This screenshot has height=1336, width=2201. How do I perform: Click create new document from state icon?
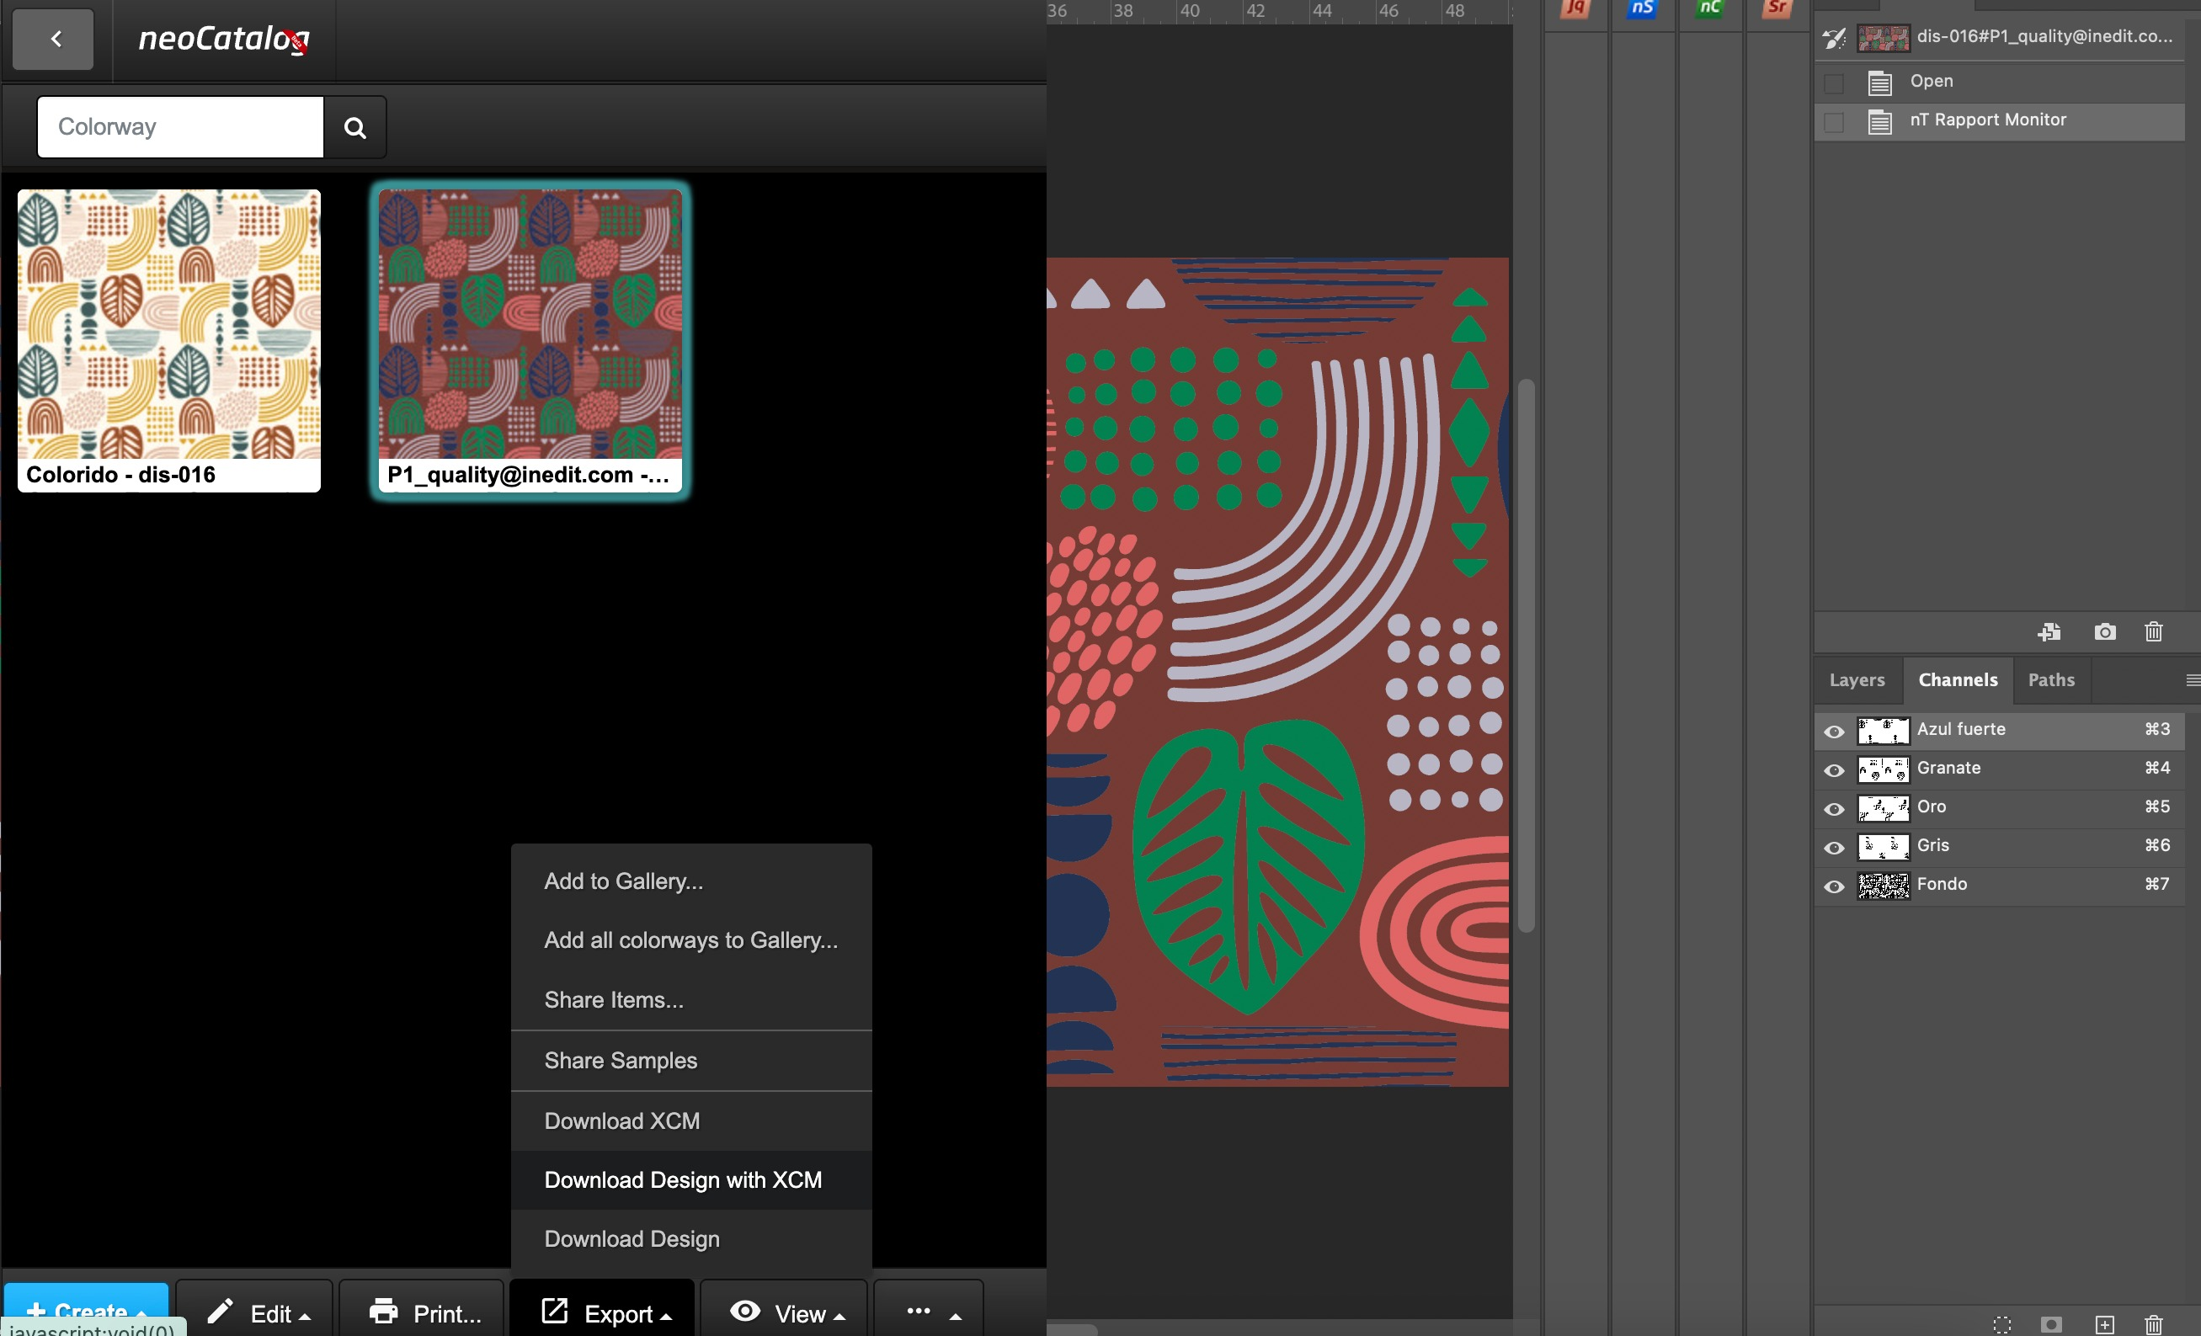[2049, 632]
